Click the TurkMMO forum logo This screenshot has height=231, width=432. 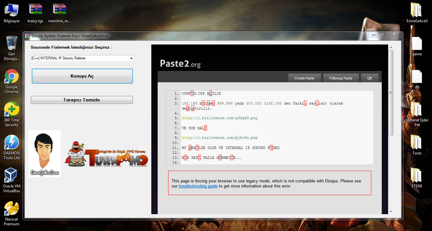[106, 154]
